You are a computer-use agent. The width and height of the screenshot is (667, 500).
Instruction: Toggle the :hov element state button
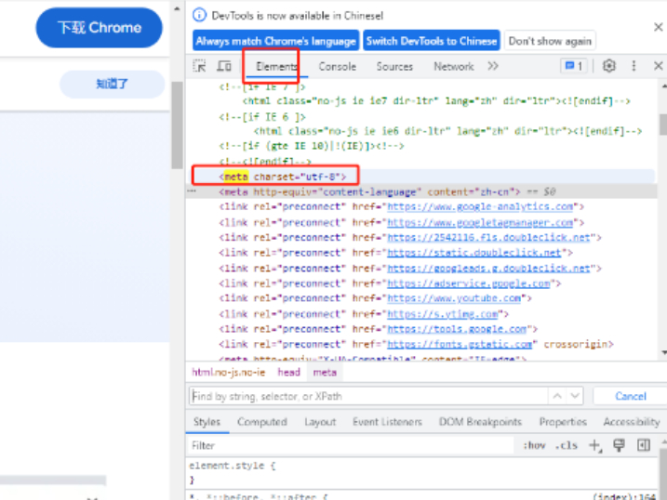[x=534, y=445]
